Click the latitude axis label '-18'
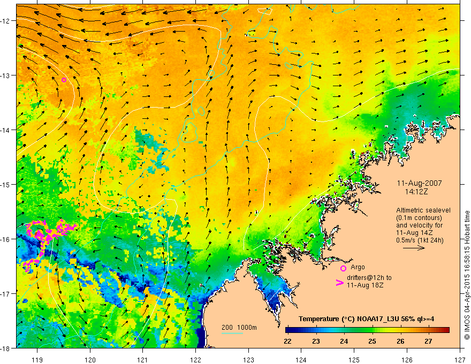471x364 pixels. coord(5,348)
